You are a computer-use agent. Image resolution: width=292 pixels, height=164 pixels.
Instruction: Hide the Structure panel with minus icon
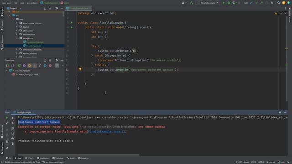click(x=62, y=60)
